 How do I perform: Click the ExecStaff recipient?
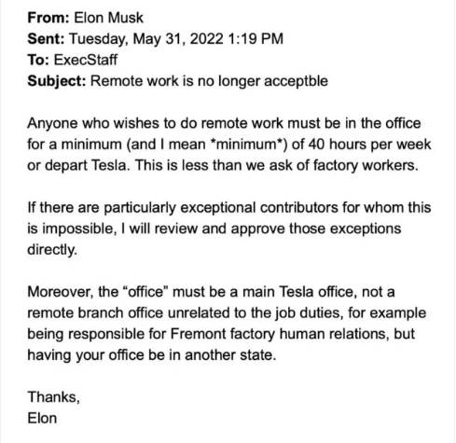pos(86,60)
